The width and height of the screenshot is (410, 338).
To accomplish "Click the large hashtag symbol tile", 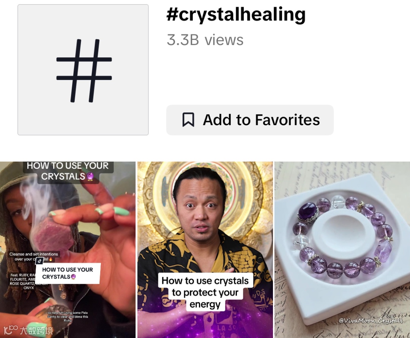I will tap(83, 70).
